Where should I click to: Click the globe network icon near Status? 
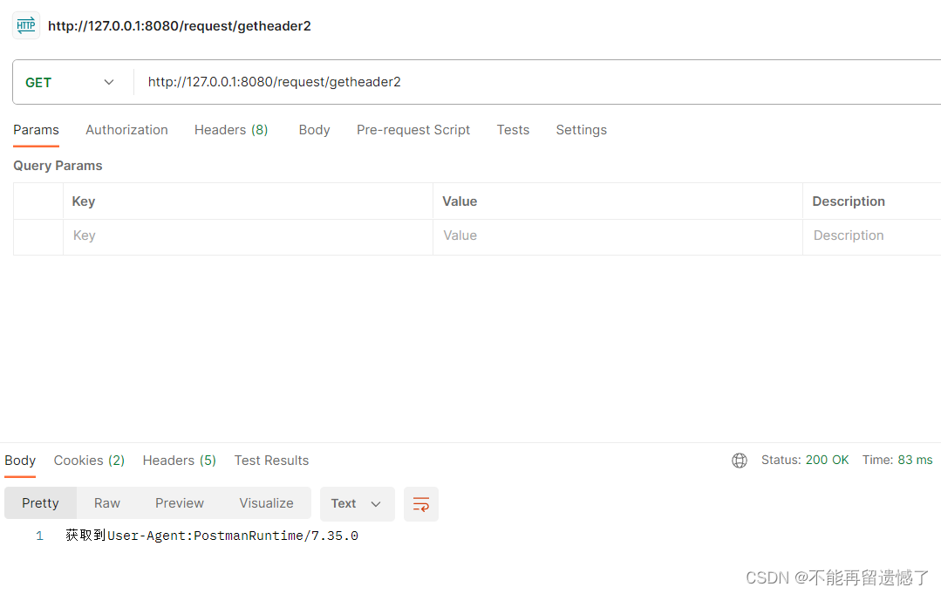pyautogui.click(x=740, y=461)
